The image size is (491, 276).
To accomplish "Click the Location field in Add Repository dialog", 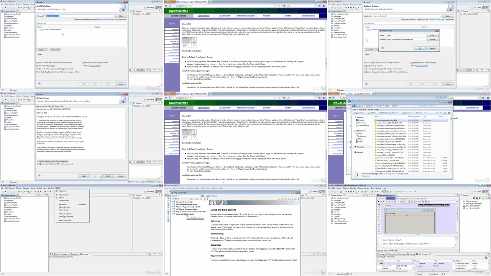I will coord(407,39).
